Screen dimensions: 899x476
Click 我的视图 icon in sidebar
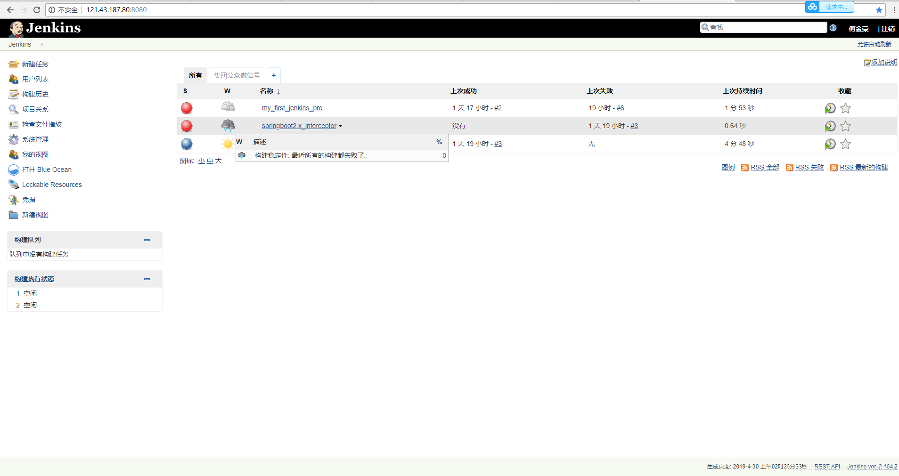pos(14,154)
